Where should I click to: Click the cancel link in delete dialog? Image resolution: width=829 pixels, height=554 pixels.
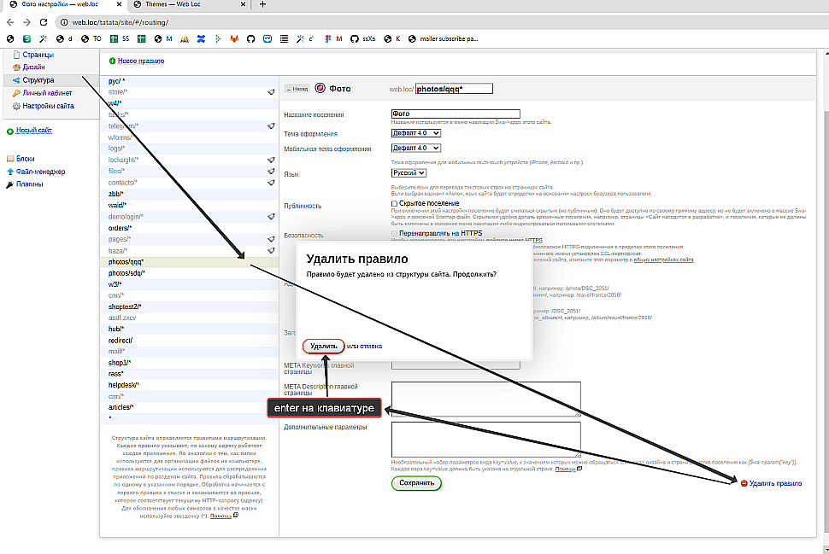pos(371,347)
